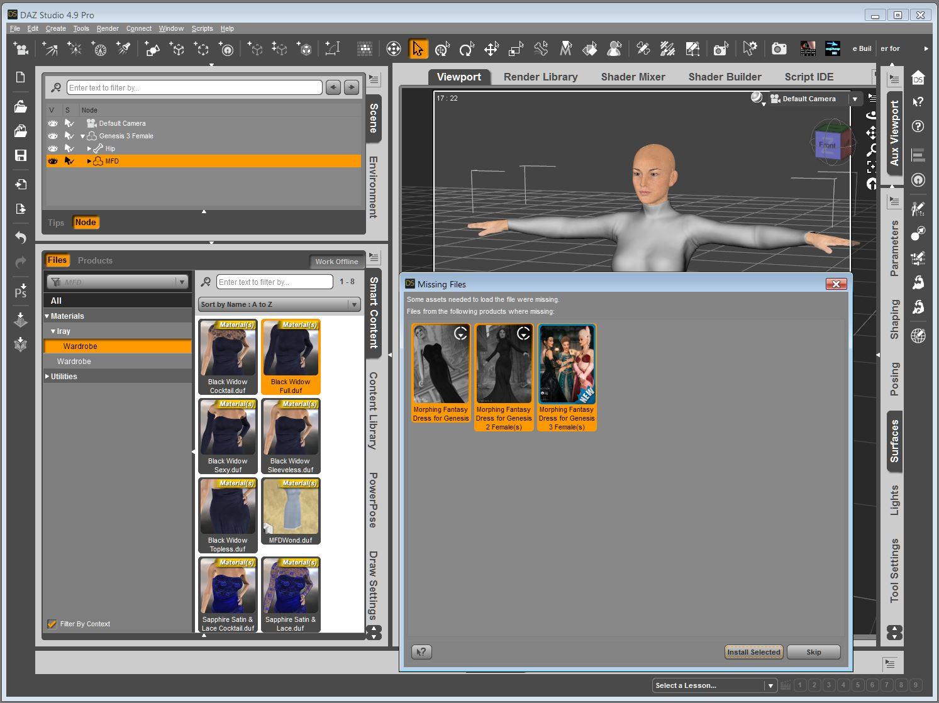Toggle visibility eye for Default Camera
The height and width of the screenshot is (703, 939).
[x=53, y=123]
